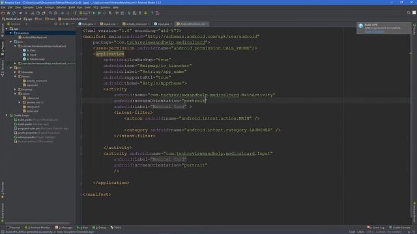
Task: Click the green Run app icon
Action: tap(94, 13)
